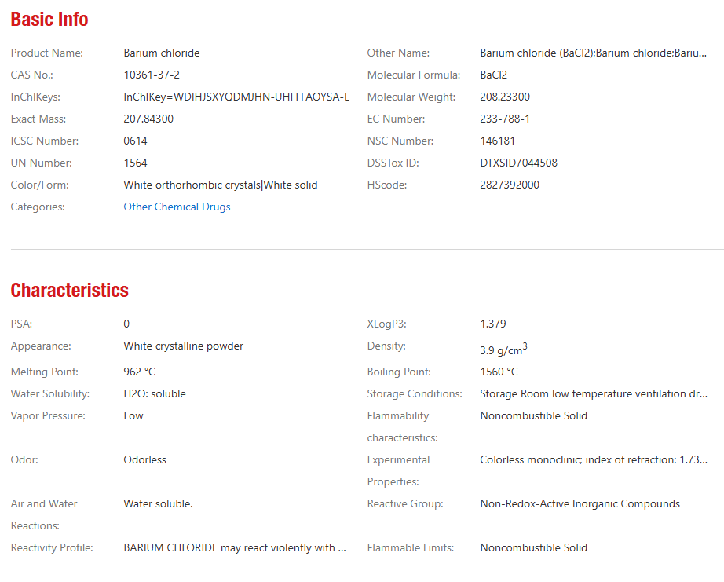Click the Experimental Properties label

tap(398, 470)
